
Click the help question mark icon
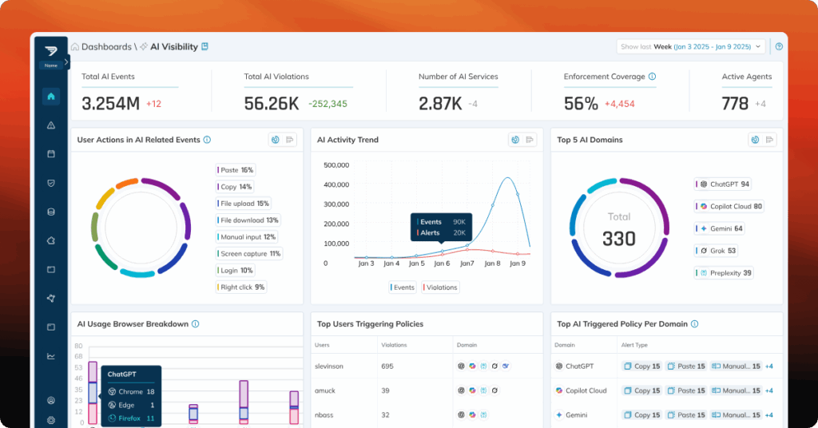click(779, 46)
